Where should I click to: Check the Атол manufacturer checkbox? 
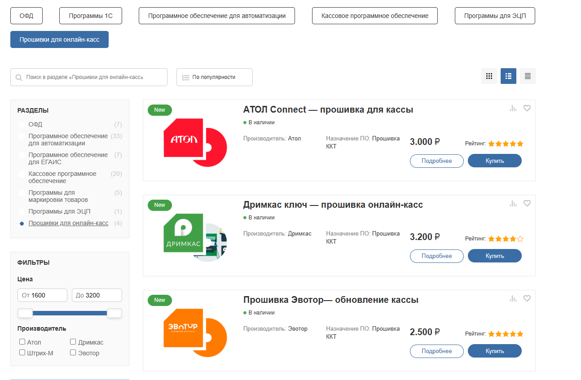pyautogui.click(x=22, y=342)
